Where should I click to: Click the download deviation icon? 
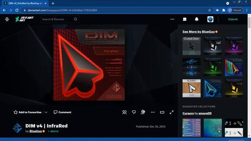click(x=143, y=112)
